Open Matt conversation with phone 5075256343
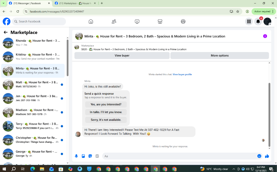This screenshot has width=277, height=172. coord(33,84)
